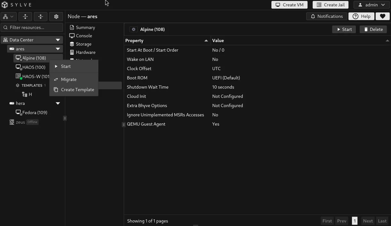Click the Prev page button
The image size is (391, 226).
[341, 221]
